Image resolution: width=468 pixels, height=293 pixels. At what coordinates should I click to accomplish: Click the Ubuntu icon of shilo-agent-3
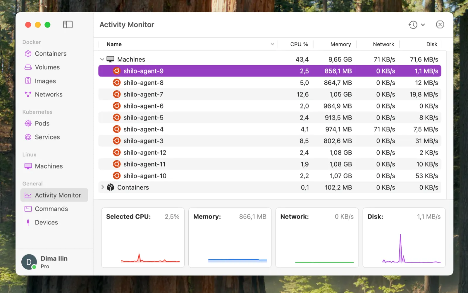coord(117,141)
